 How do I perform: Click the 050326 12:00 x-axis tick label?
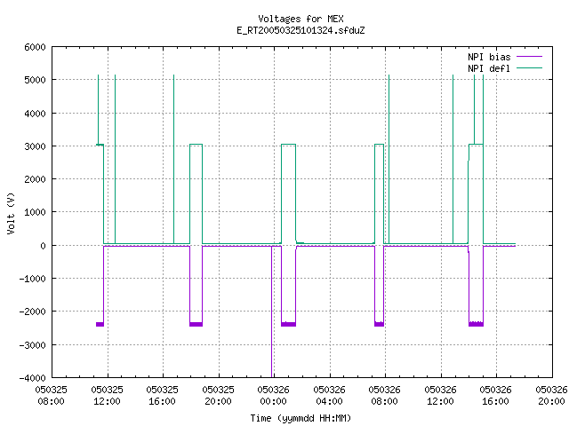click(x=440, y=395)
